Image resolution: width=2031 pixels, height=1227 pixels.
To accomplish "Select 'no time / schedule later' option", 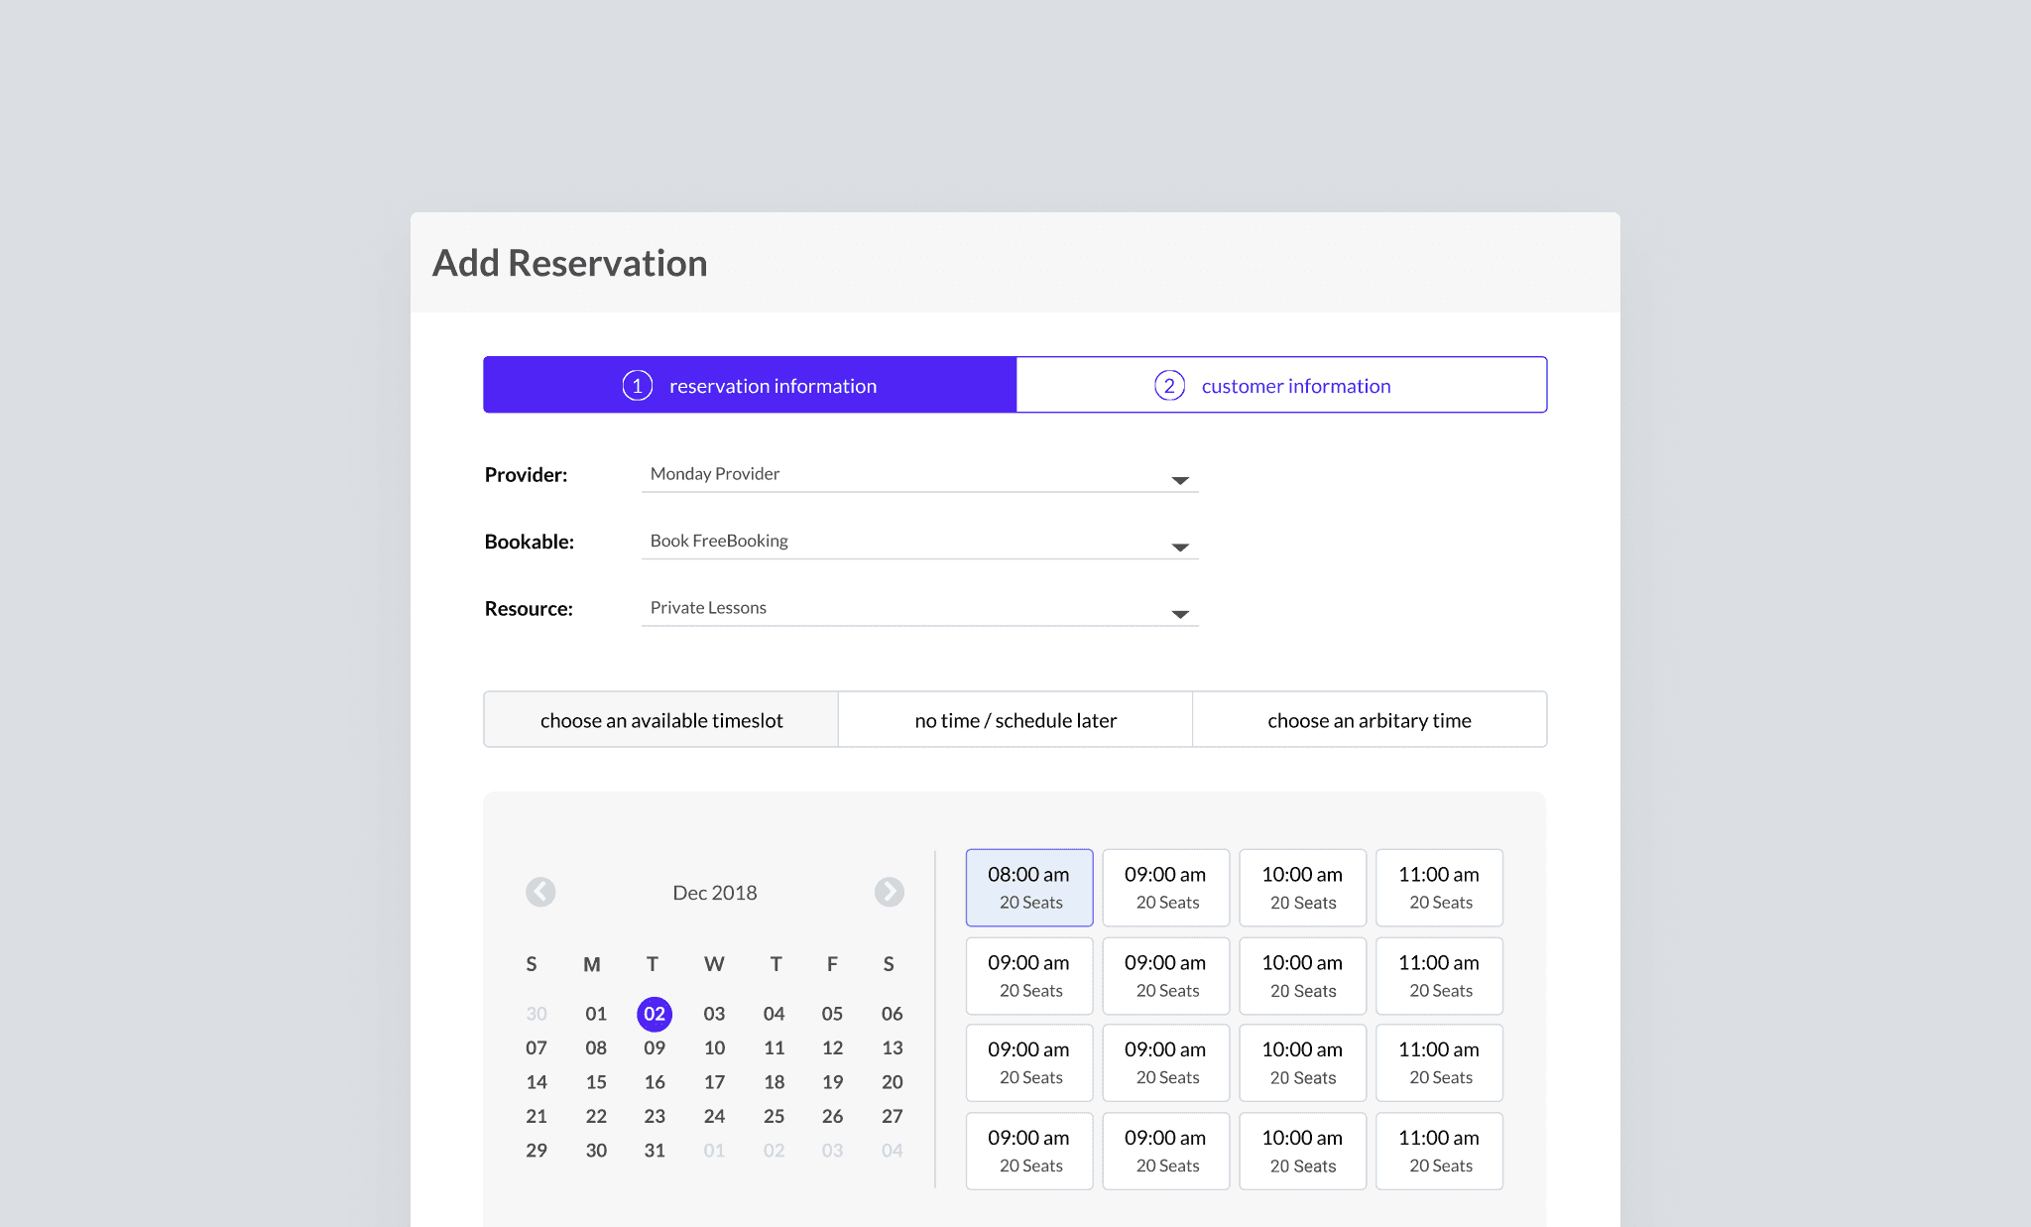I will click(x=1015, y=720).
